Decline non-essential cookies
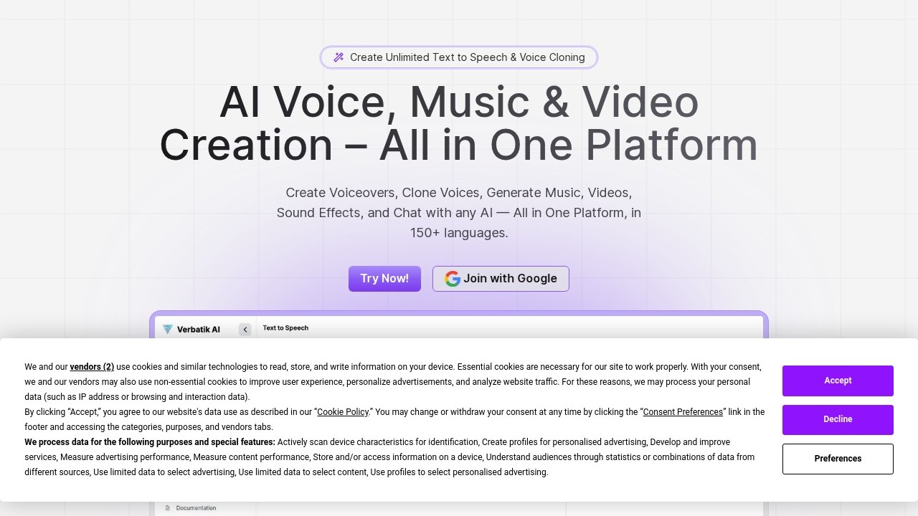This screenshot has height=516, width=918. tap(838, 419)
